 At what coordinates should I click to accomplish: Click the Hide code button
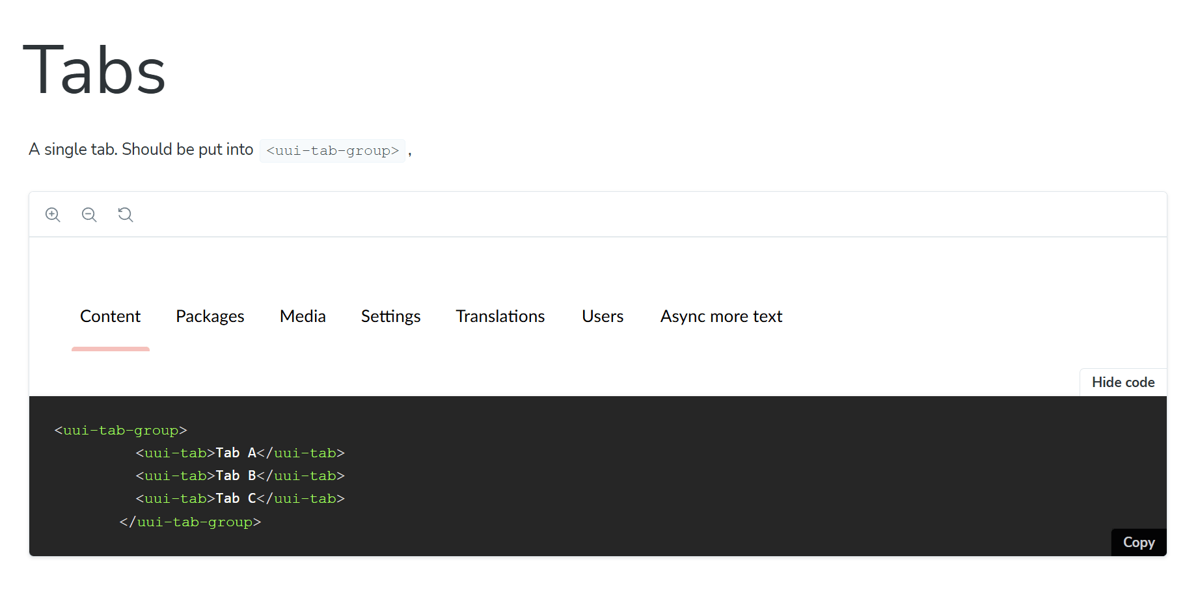click(x=1123, y=382)
